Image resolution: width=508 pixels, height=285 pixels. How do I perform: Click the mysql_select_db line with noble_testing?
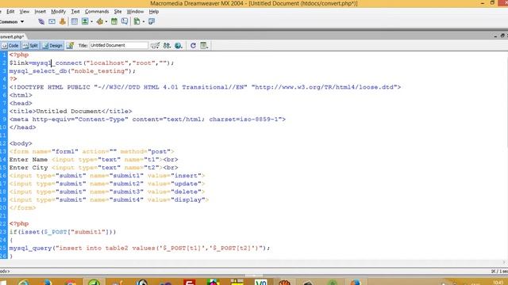click(72, 71)
